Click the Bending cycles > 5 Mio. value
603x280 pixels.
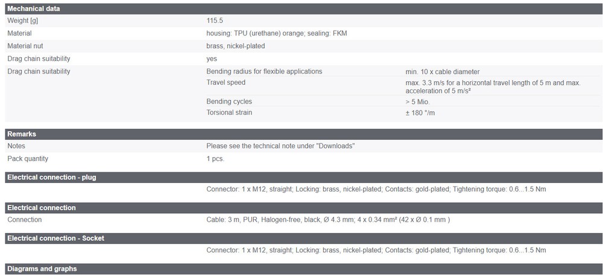(x=418, y=102)
